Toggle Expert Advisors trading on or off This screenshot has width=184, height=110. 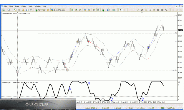tap(58, 10)
